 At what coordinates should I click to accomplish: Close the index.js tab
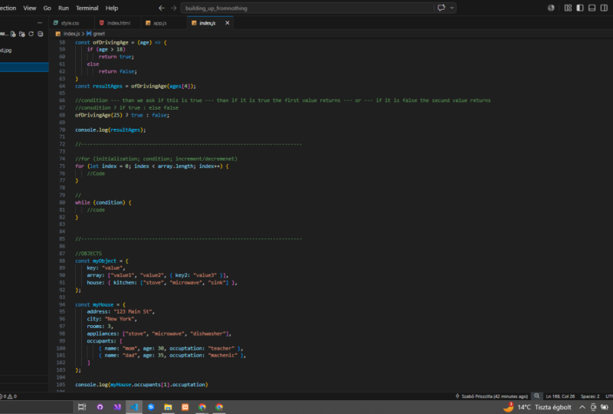click(x=227, y=23)
